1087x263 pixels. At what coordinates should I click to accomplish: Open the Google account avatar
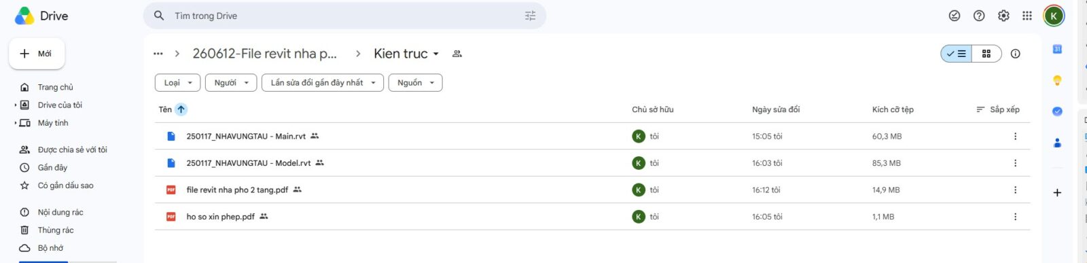pos(1054,16)
